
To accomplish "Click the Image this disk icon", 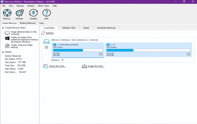I will pyautogui.click(x=84, y=66).
